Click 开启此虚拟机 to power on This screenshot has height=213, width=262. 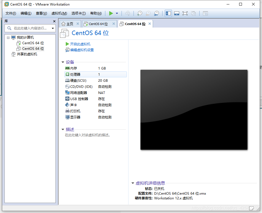[80, 44]
